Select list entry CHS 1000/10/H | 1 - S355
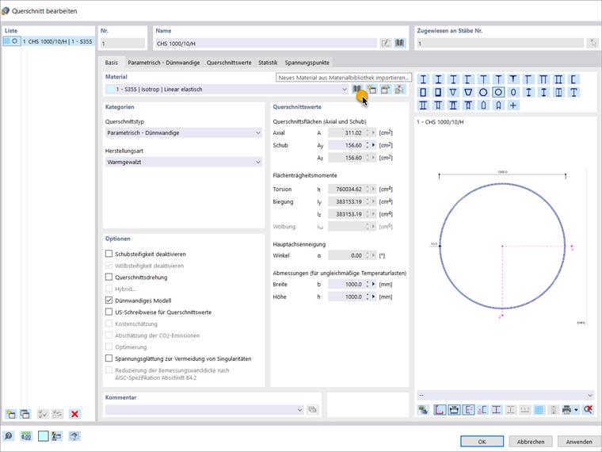This screenshot has width=602, height=452. coord(48,41)
